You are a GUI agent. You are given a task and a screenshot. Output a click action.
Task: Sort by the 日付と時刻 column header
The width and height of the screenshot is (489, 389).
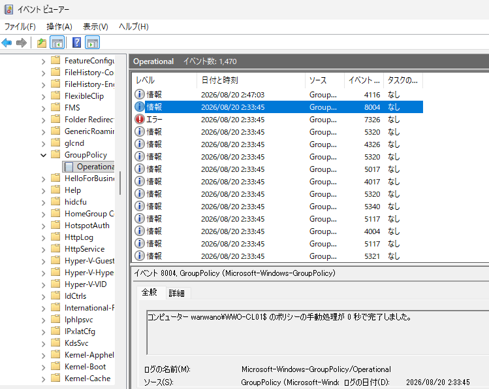click(x=251, y=80)
